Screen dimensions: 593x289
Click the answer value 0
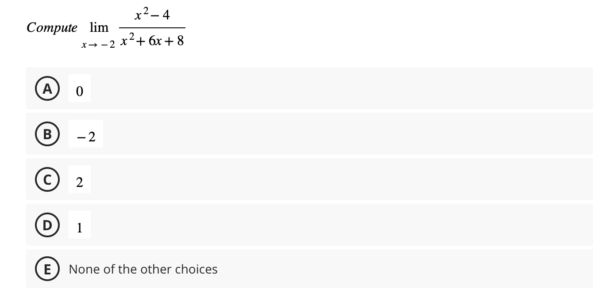[79, 91]
